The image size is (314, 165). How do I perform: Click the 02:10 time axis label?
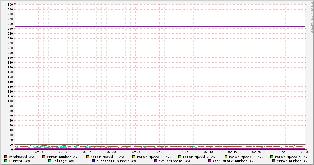coord(63,152)
